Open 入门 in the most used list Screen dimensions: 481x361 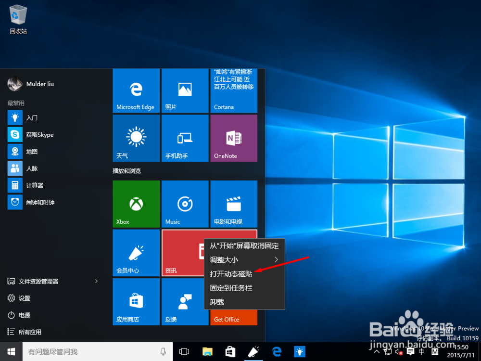pyautogui.click(x=55, y=117)
